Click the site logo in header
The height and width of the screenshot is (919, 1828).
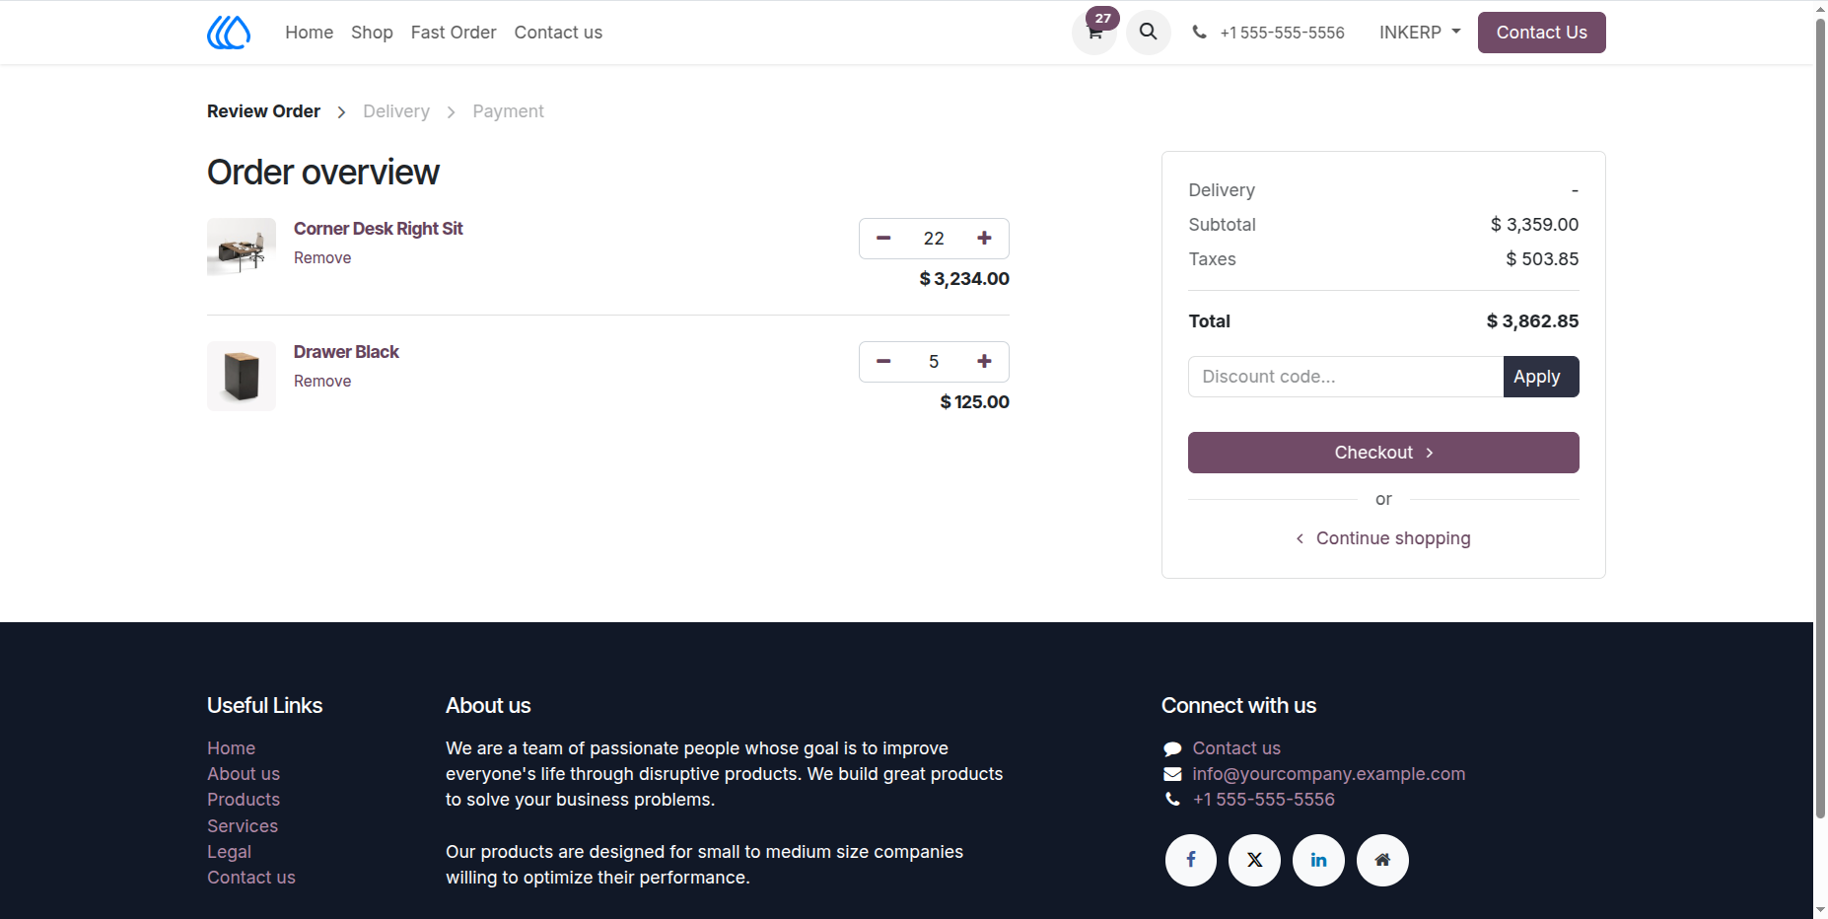coord(229,33)
